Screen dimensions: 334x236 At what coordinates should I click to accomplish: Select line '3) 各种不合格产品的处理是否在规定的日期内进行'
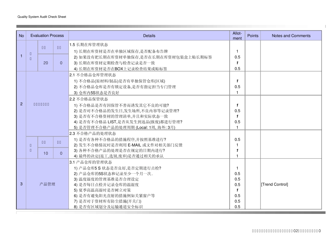click(x=119, y=150)
